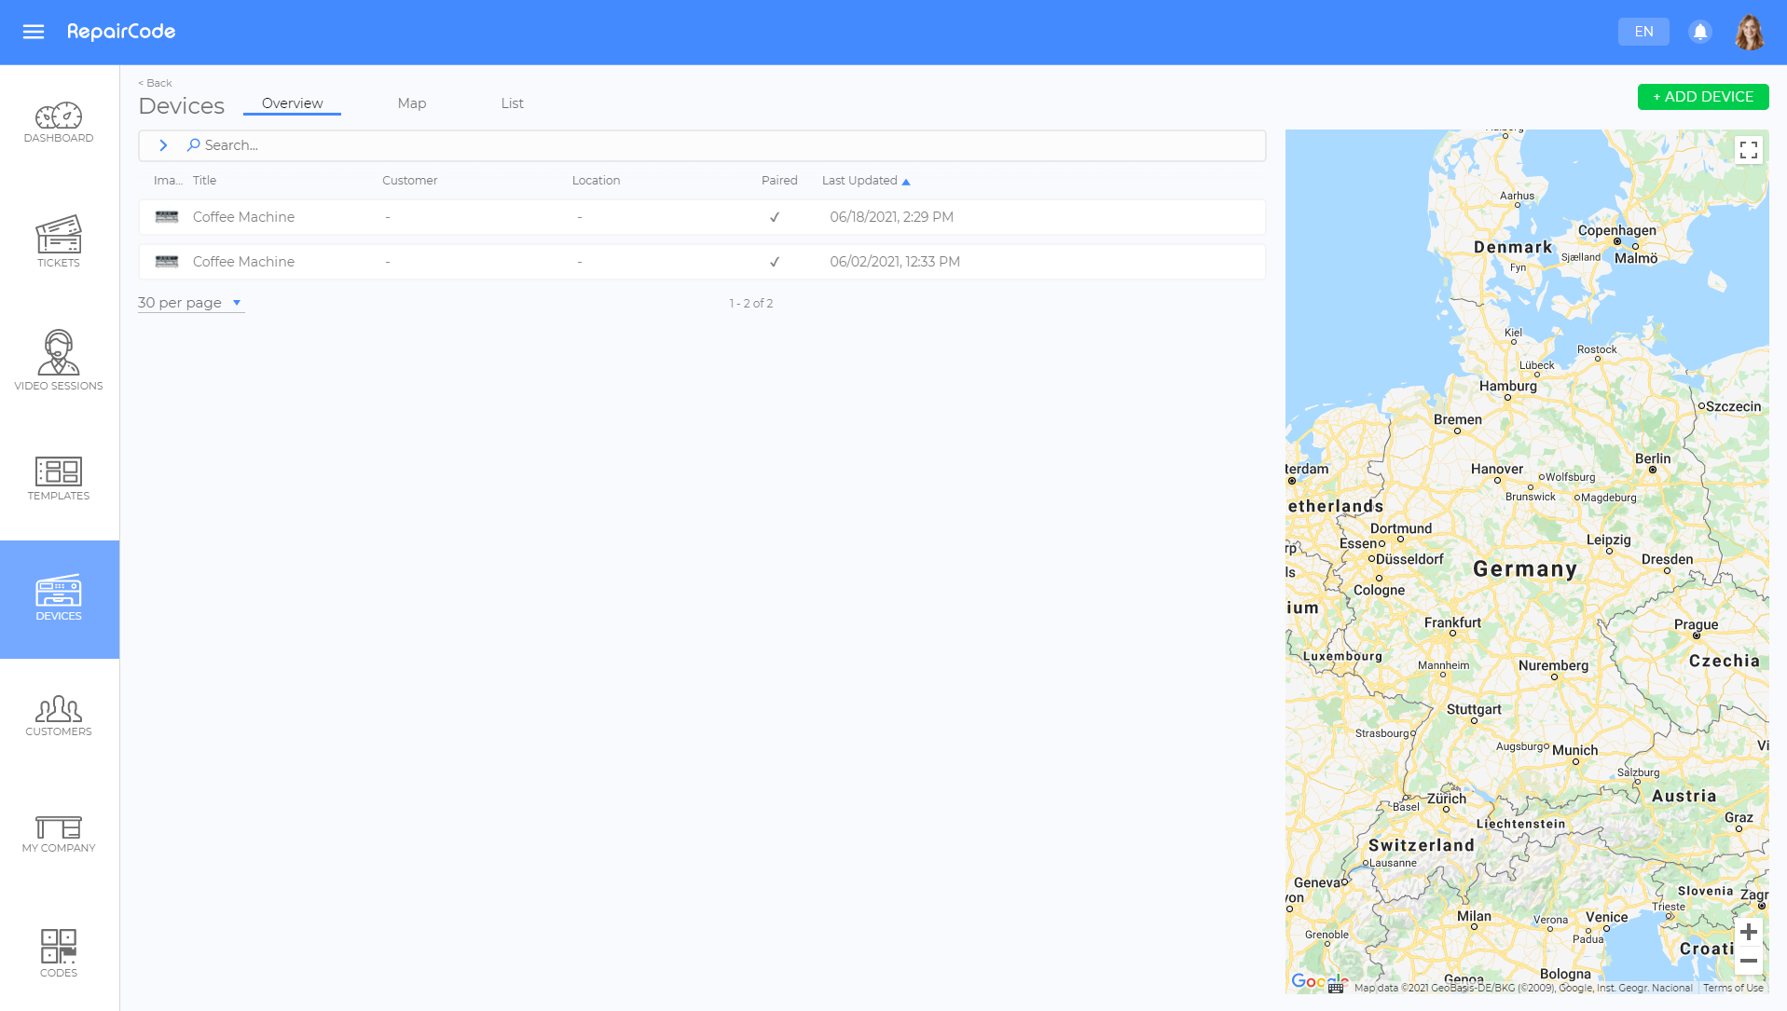
Task: Toggle the map fullscreen view
Action: tap(1748, 150)
